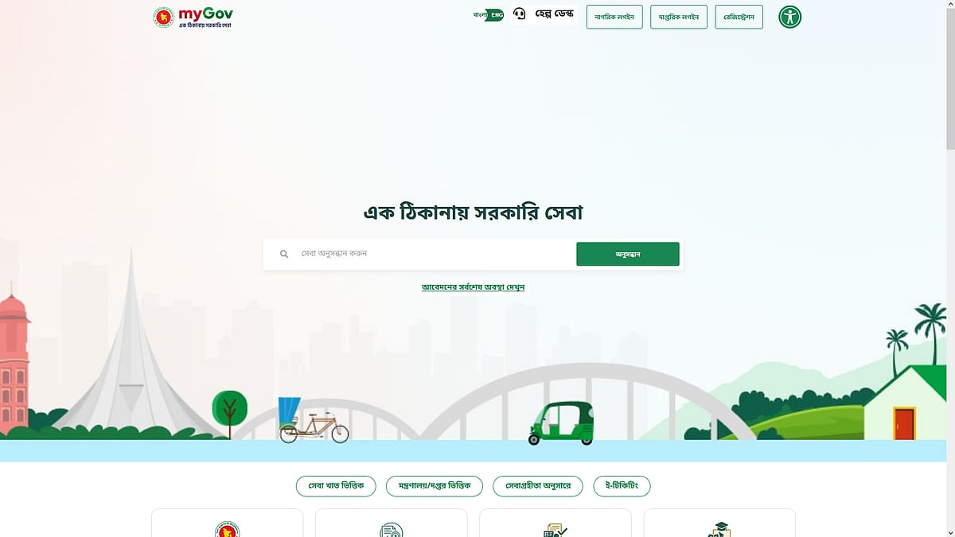Toggle language between বাংলা and ENG
The width and height of the screenshot is (955, 537).
pos(489,15)
